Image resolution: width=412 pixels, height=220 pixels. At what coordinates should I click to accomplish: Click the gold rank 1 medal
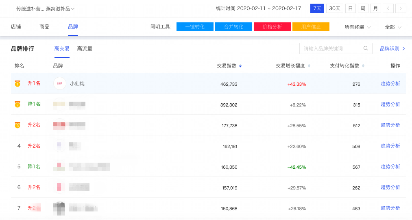coord(17,84)
